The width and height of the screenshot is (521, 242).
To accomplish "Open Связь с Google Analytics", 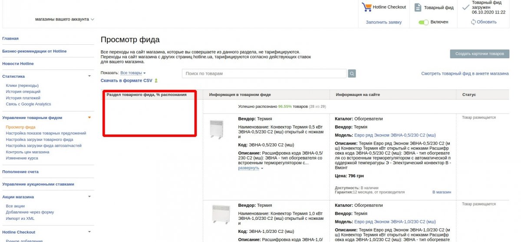I will point(28,104).
